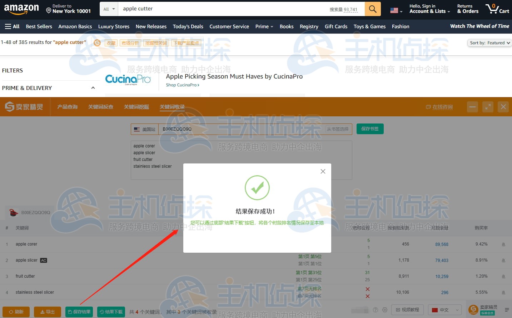Viewport: 512px width, 318px height.
Task: Click the Amazon logo
Action: coord(21,9)
